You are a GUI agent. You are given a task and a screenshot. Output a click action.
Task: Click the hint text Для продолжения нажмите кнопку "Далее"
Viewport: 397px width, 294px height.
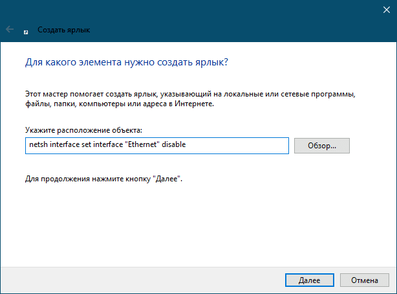tap(104, 179)
